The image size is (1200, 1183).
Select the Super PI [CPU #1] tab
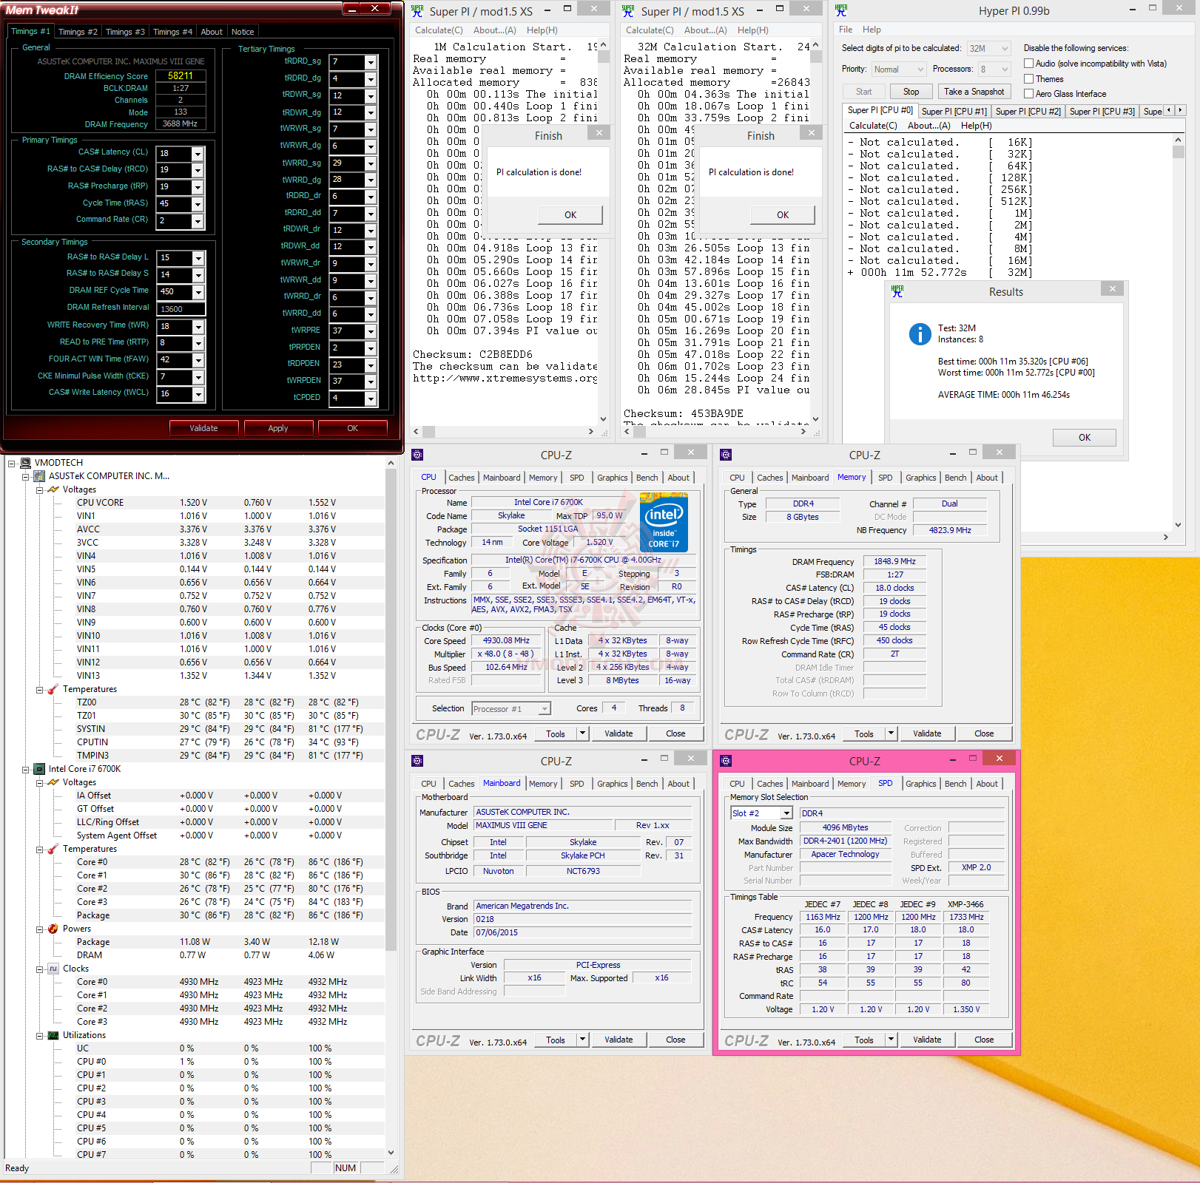click(x=954, y=112)
